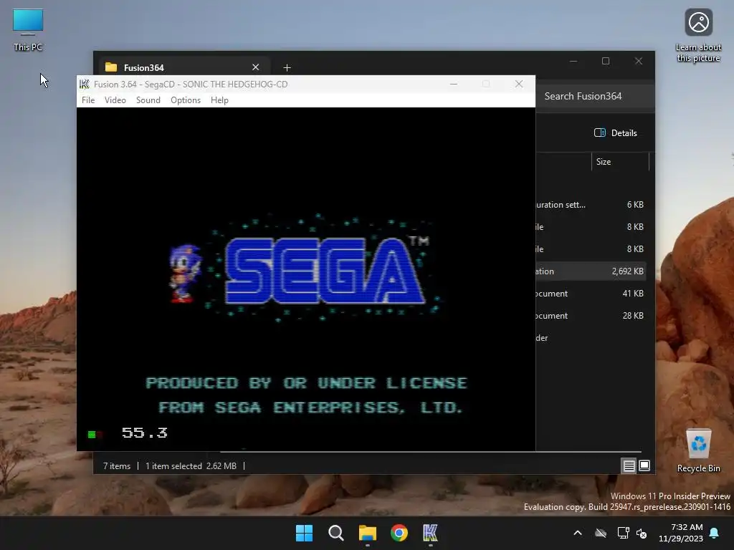The height and width of the screenshot is (550, 734).
Task: Open the notifications bell icon
Action: coord(714,533)
